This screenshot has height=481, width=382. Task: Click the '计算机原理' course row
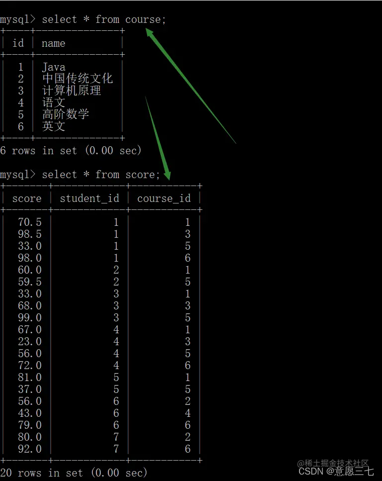coord(63,91)
